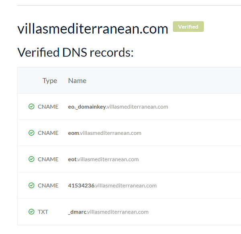
Task: Click the check icon on the TXT _dmarc row
Action: pos(31,212)
